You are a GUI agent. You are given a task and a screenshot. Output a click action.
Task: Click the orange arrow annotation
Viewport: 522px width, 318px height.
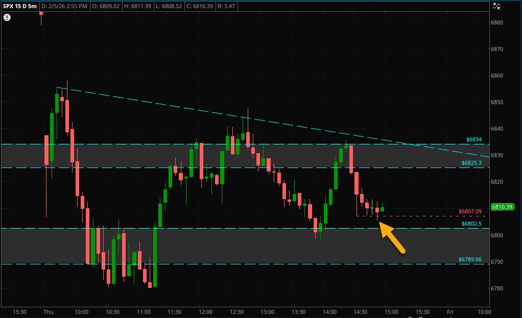(x=393, y=237)
